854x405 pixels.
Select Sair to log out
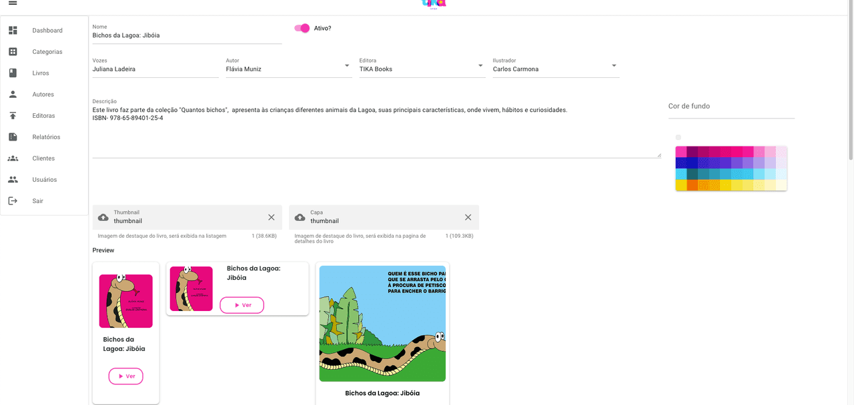coord(44,201)
